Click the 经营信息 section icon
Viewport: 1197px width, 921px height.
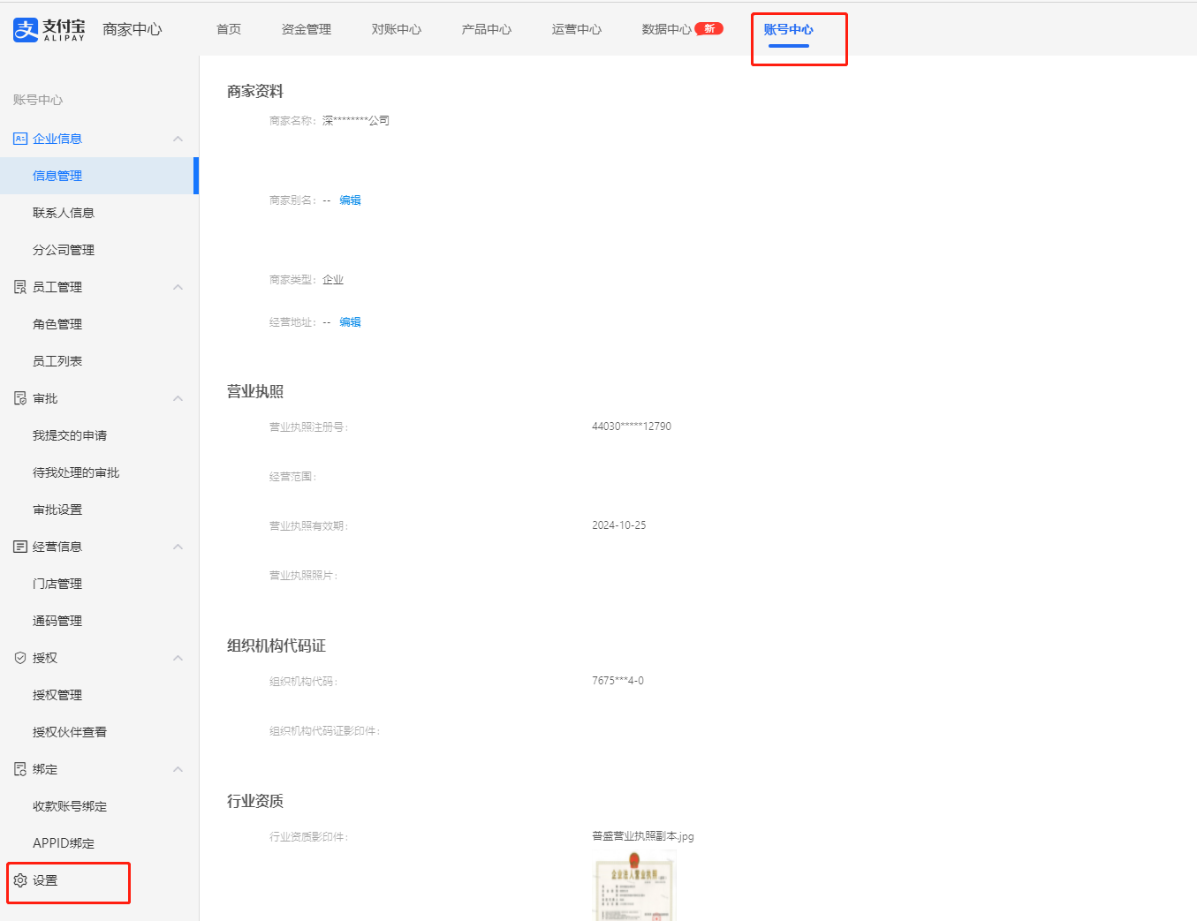20,547
